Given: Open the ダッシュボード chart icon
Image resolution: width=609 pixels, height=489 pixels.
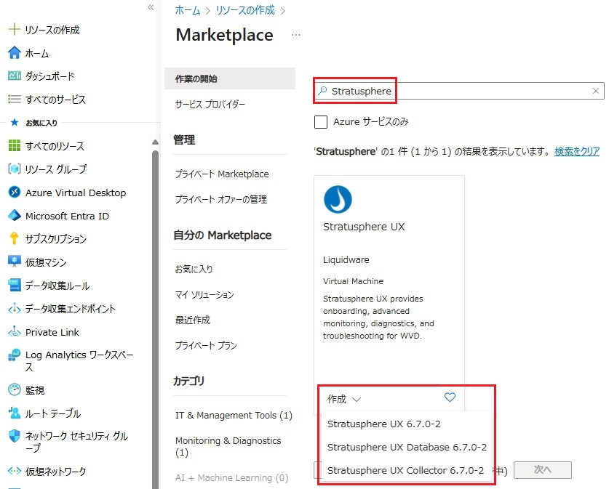Looking at the screenshot, I should (15, 76).
